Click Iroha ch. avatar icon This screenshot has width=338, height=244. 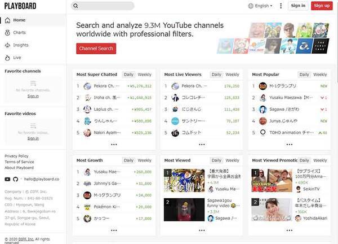87,98
